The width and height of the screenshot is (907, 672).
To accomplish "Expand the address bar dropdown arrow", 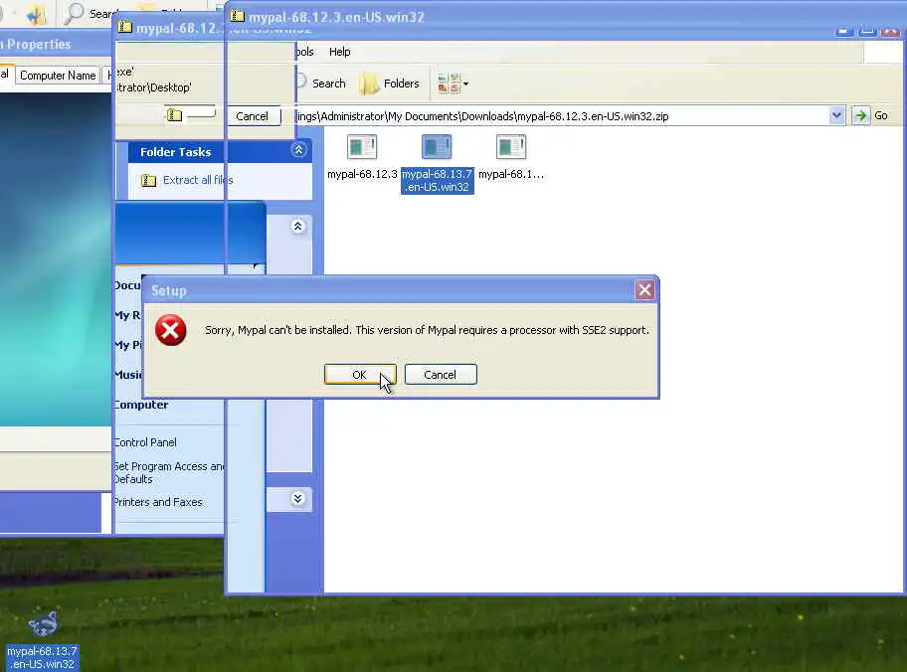I will pyautogui.click(x=836, y=115).
